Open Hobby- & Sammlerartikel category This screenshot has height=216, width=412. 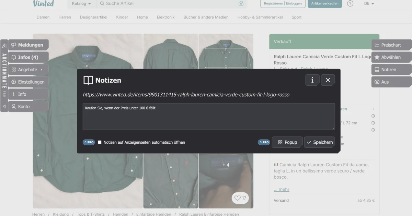click(260, 17)
